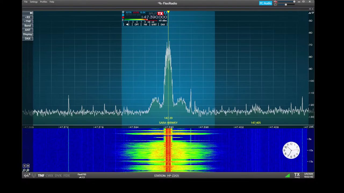Click the date and time display
Viewport: 344px width, 193px height.
308,175
